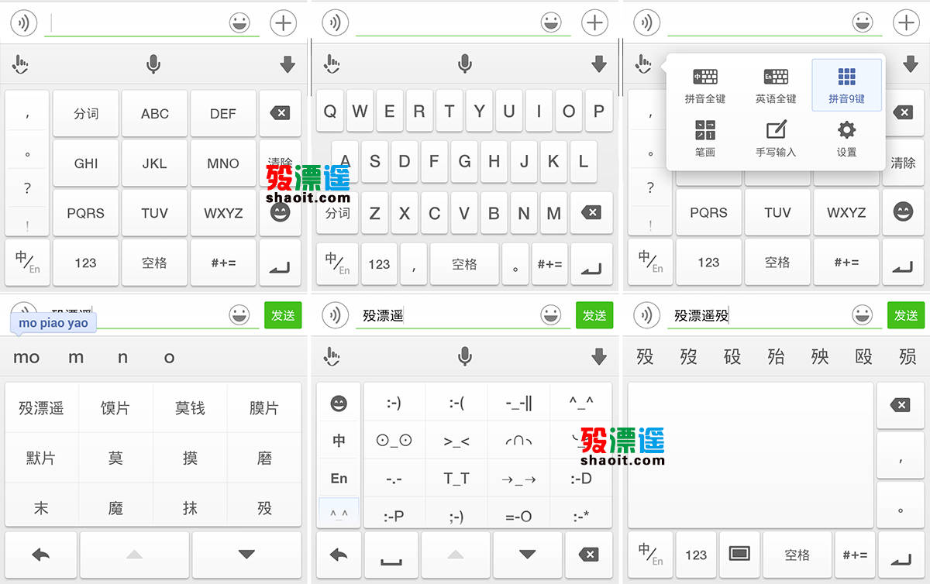Show next page of emoticons with the down triangle

528,554
